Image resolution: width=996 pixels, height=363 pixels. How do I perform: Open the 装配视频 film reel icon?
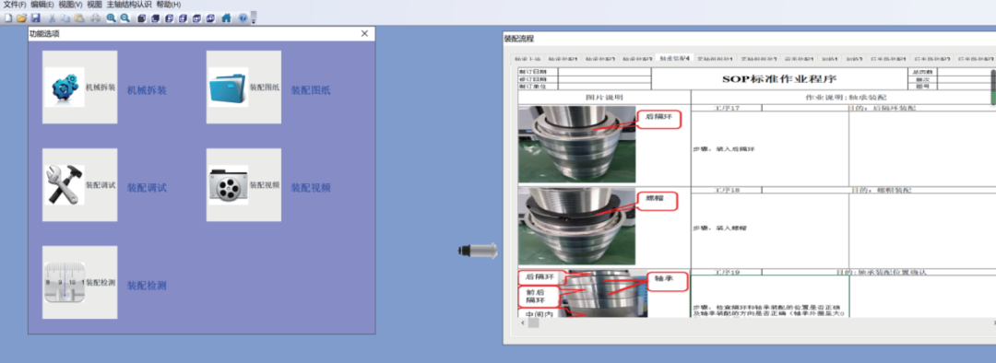pyautogui.click(x=228, y=184)
